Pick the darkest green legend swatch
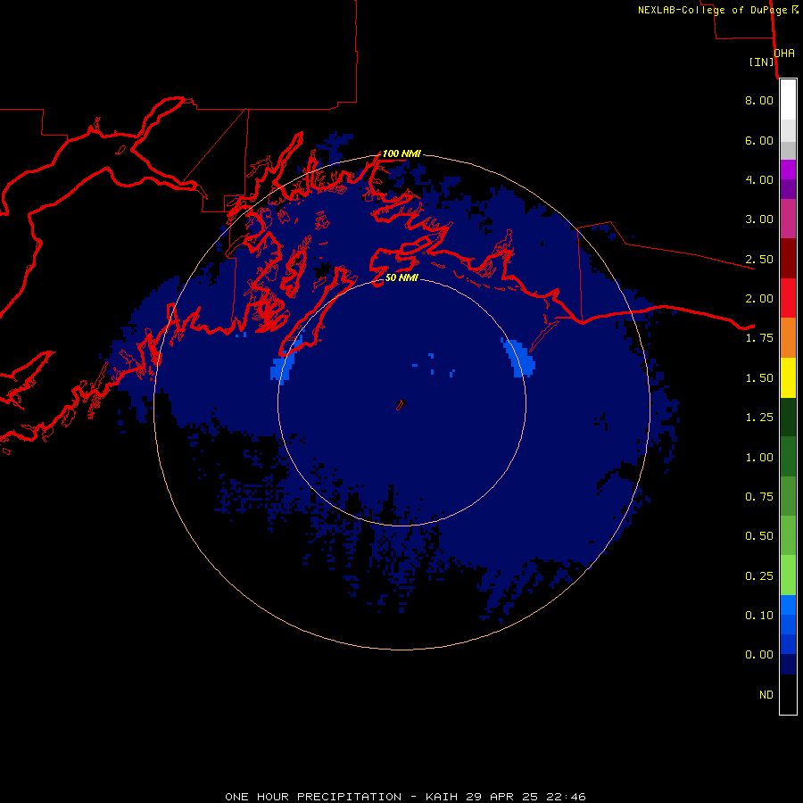The image size is (803, 803). (x=788, y=417)
